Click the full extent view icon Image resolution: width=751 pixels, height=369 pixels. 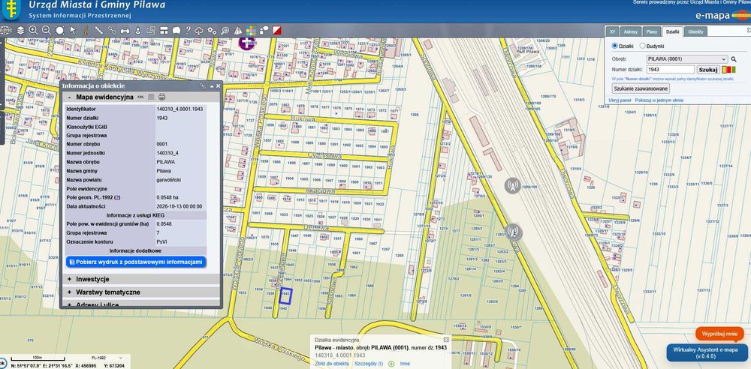pyautogui.click(x=59, y=30)
